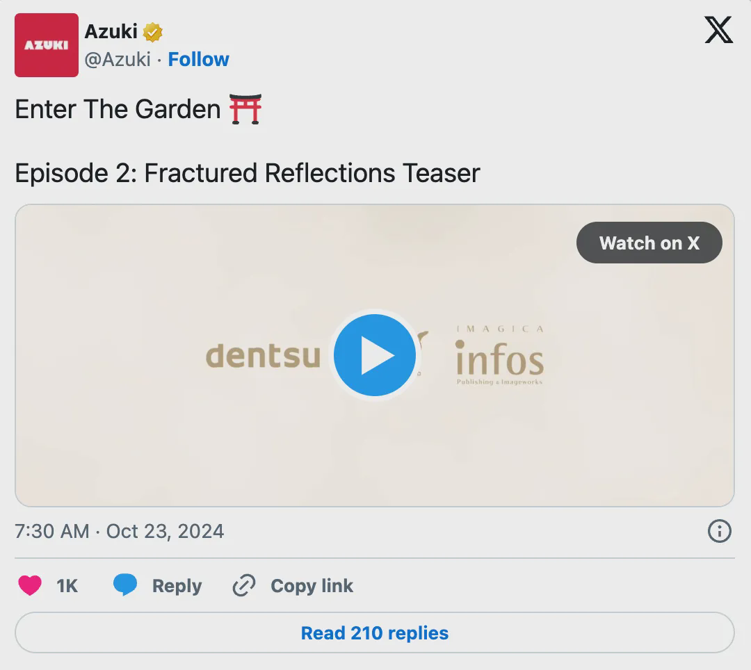Image resolution: width=751 pixels, height=670 pixels.
Task: Click the torii gate emoji in the tweet
Action: [x=245, y=110]
